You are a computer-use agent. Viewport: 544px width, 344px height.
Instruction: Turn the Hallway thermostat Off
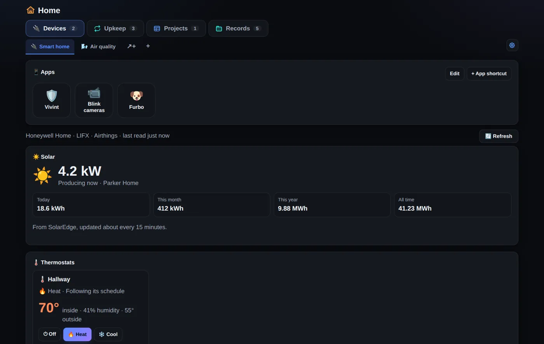point(49,334)
